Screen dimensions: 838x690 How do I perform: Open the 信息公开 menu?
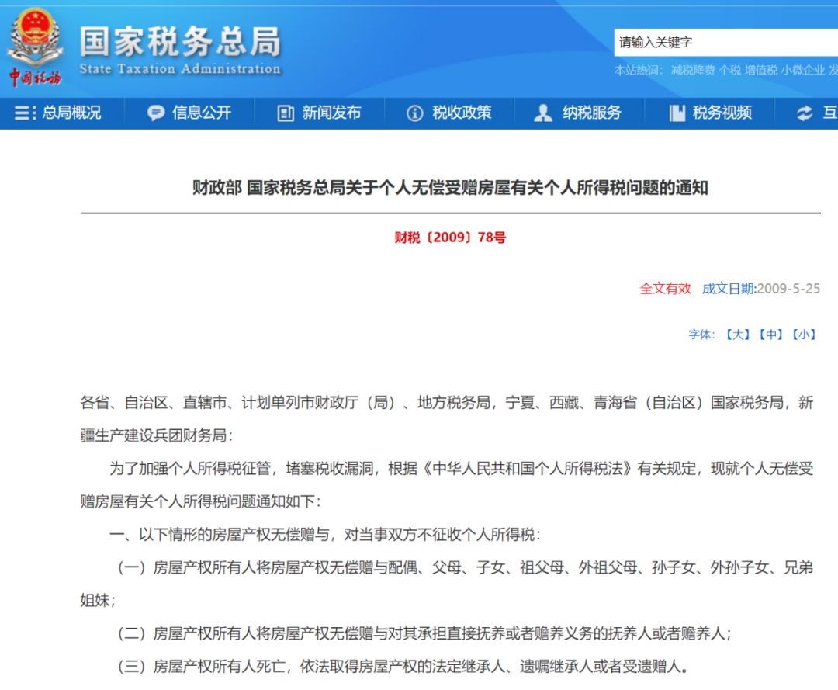coord(202,113)
